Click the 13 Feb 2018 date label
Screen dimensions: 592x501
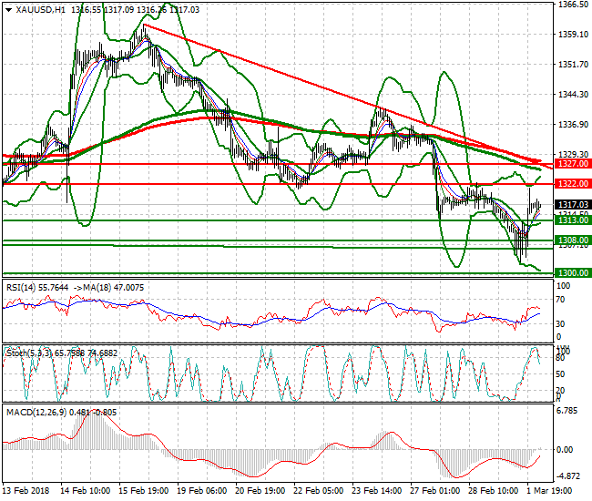coord(26,491)
